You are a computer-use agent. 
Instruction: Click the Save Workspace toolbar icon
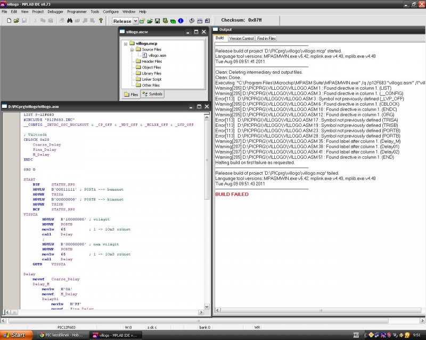[158, 21]
